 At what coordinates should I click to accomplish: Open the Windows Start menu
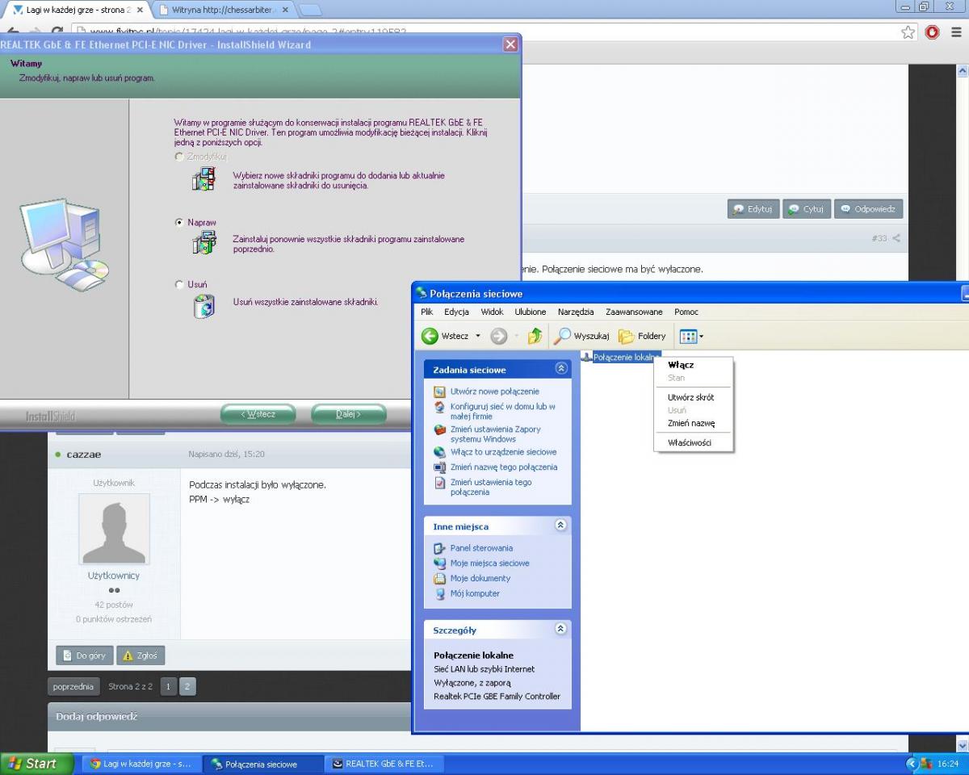[37, 764]
